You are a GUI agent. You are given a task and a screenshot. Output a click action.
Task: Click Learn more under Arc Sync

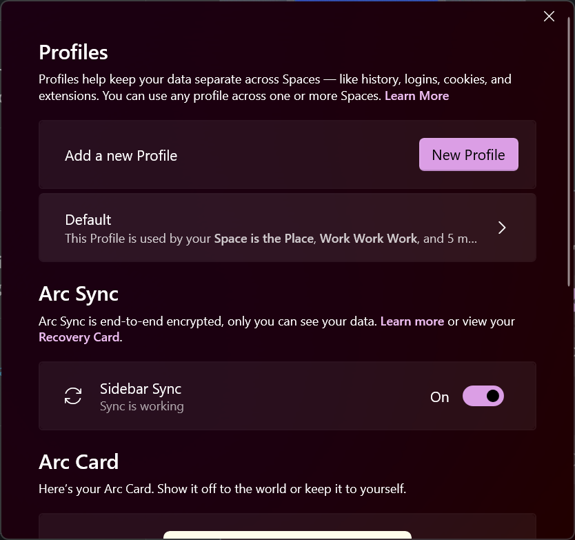[x=412, y=321]
